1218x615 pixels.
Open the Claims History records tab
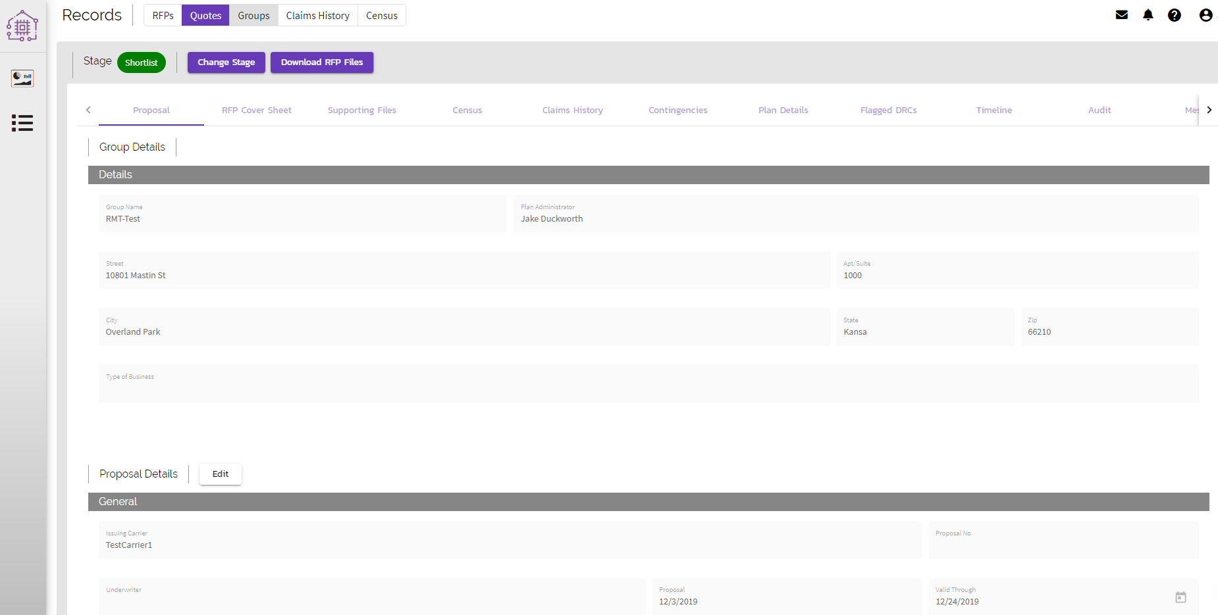[317, 15]
